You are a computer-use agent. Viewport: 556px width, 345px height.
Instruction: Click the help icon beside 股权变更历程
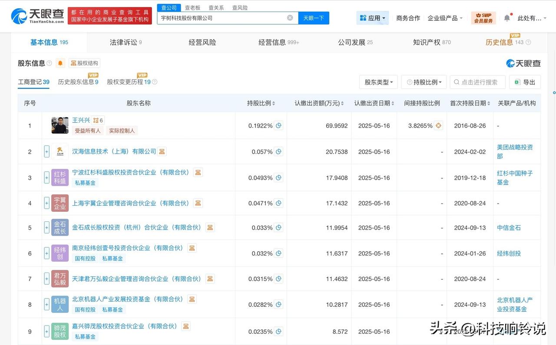point(155,82)
